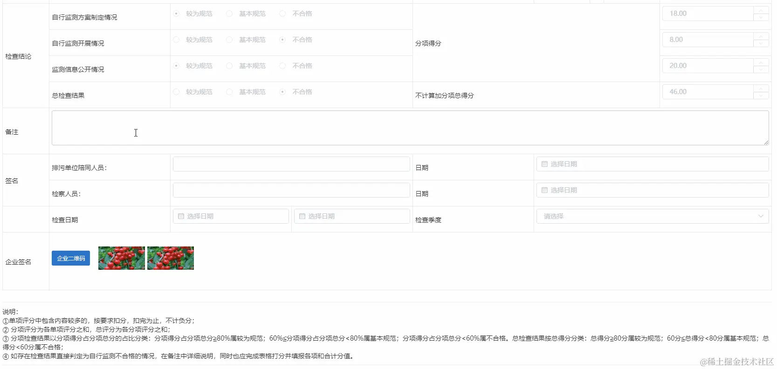Click the 企业签名 label
This screenshot has height=369, width=777.
pos(18,262)
